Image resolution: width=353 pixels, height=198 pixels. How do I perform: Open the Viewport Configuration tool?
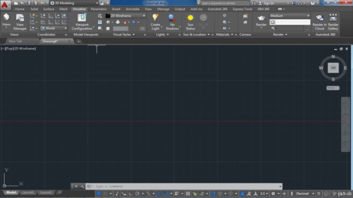pos(82,21)
